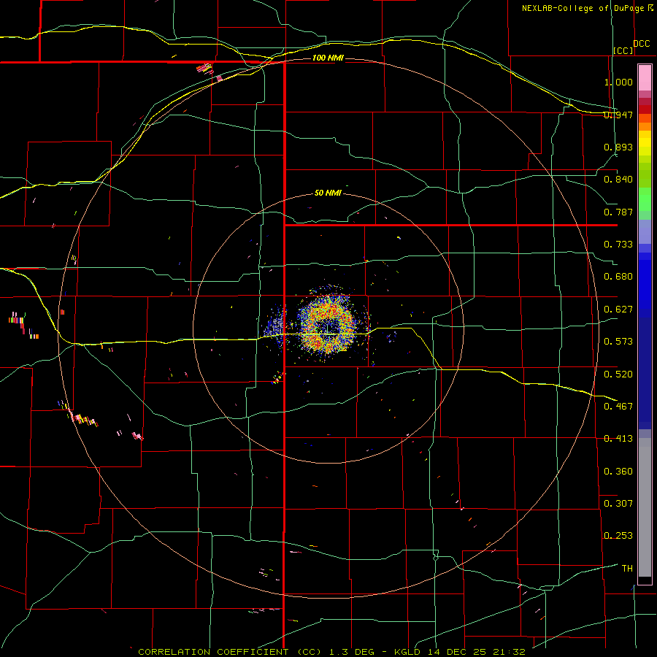Select the 0.627 scale value
This screenshot has height=657, width=657.
(618, 310)
